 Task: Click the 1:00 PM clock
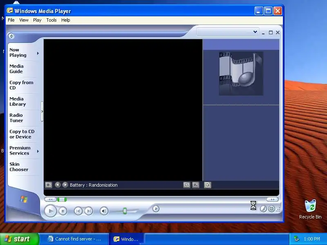312,239
